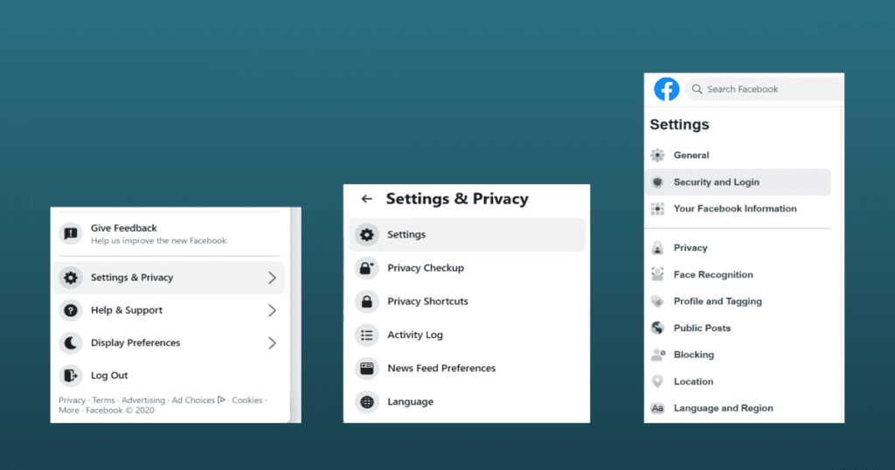Click the Profile and Tagging tag icon

(657, 301)
